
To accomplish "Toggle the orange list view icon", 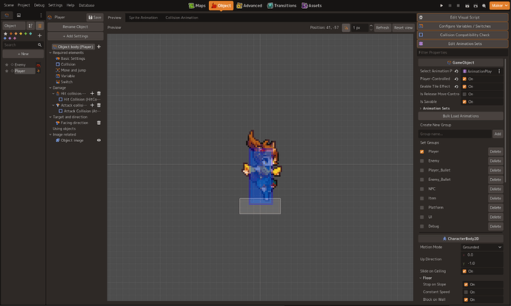I will click(40, 26).
